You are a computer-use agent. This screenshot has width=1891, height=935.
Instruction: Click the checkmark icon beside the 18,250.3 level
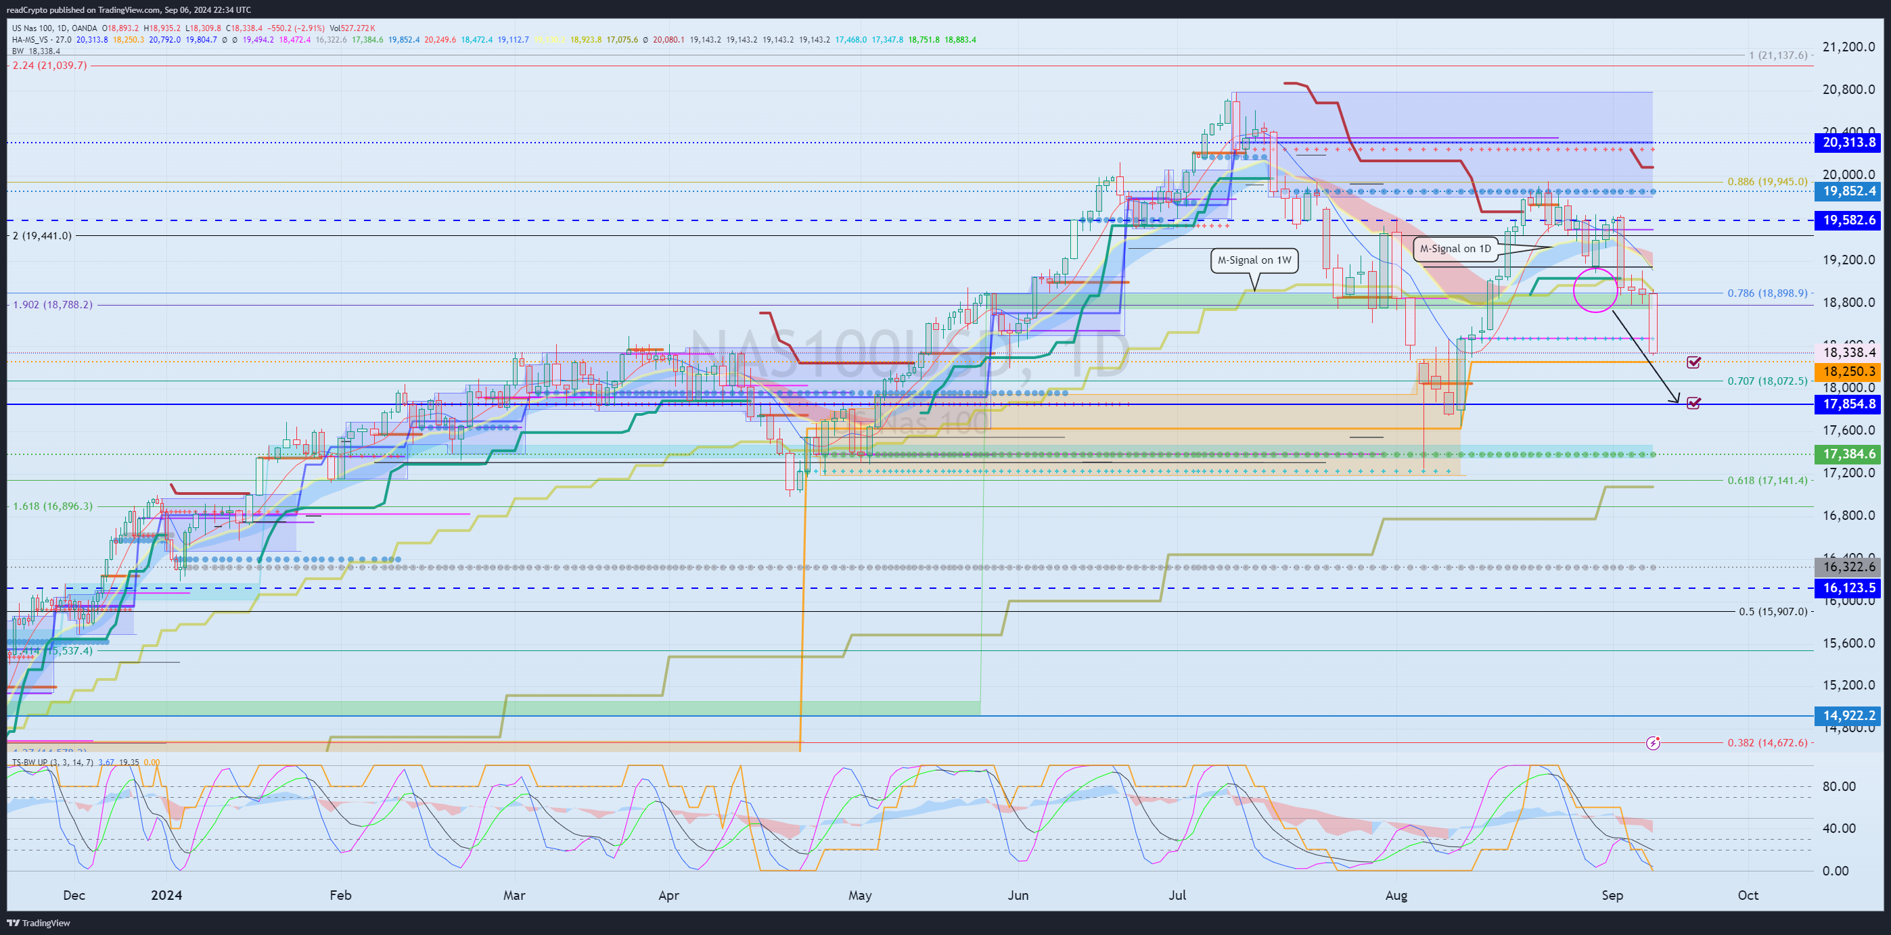[x=1693, y=362]
